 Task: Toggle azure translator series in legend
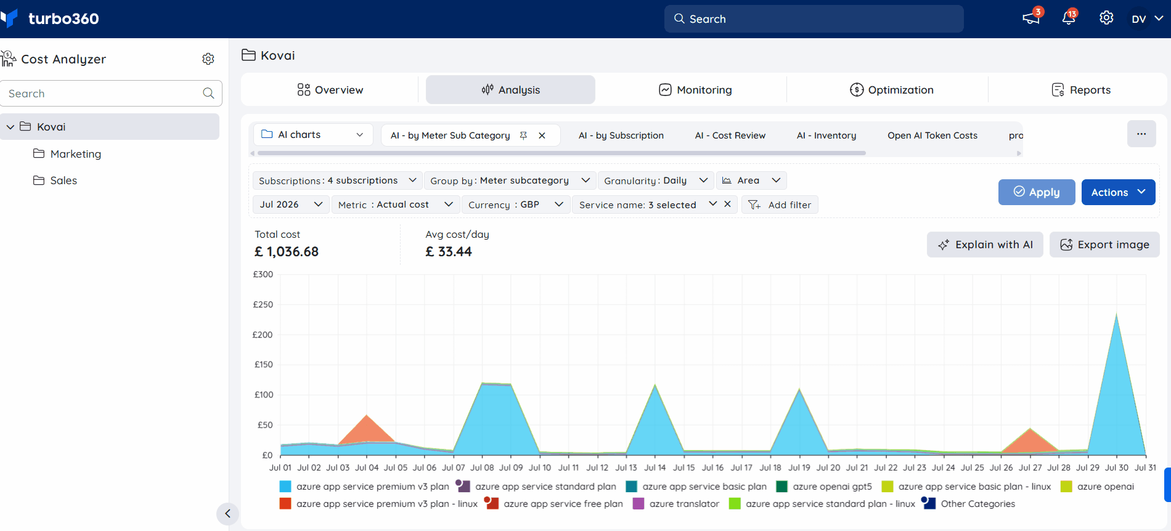coord(676,504)
